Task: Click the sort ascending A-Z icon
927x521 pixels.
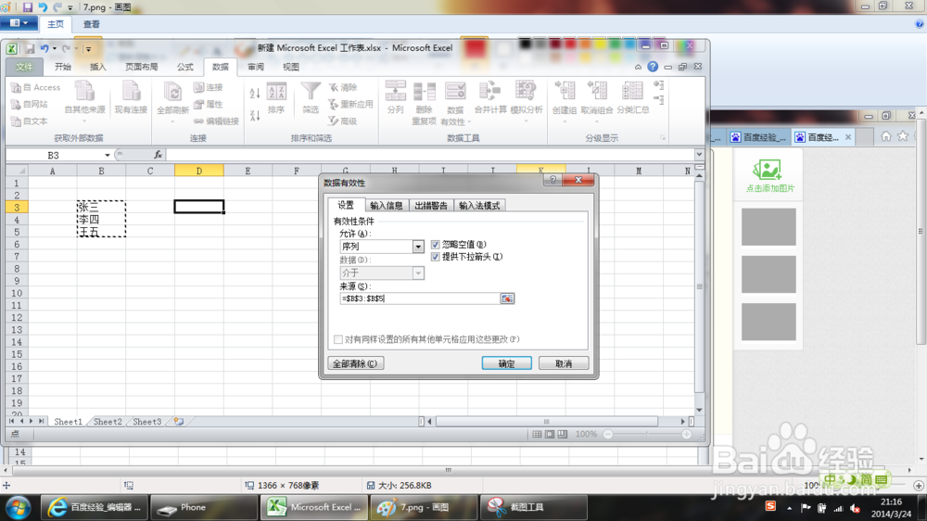Action: [255, 93]
